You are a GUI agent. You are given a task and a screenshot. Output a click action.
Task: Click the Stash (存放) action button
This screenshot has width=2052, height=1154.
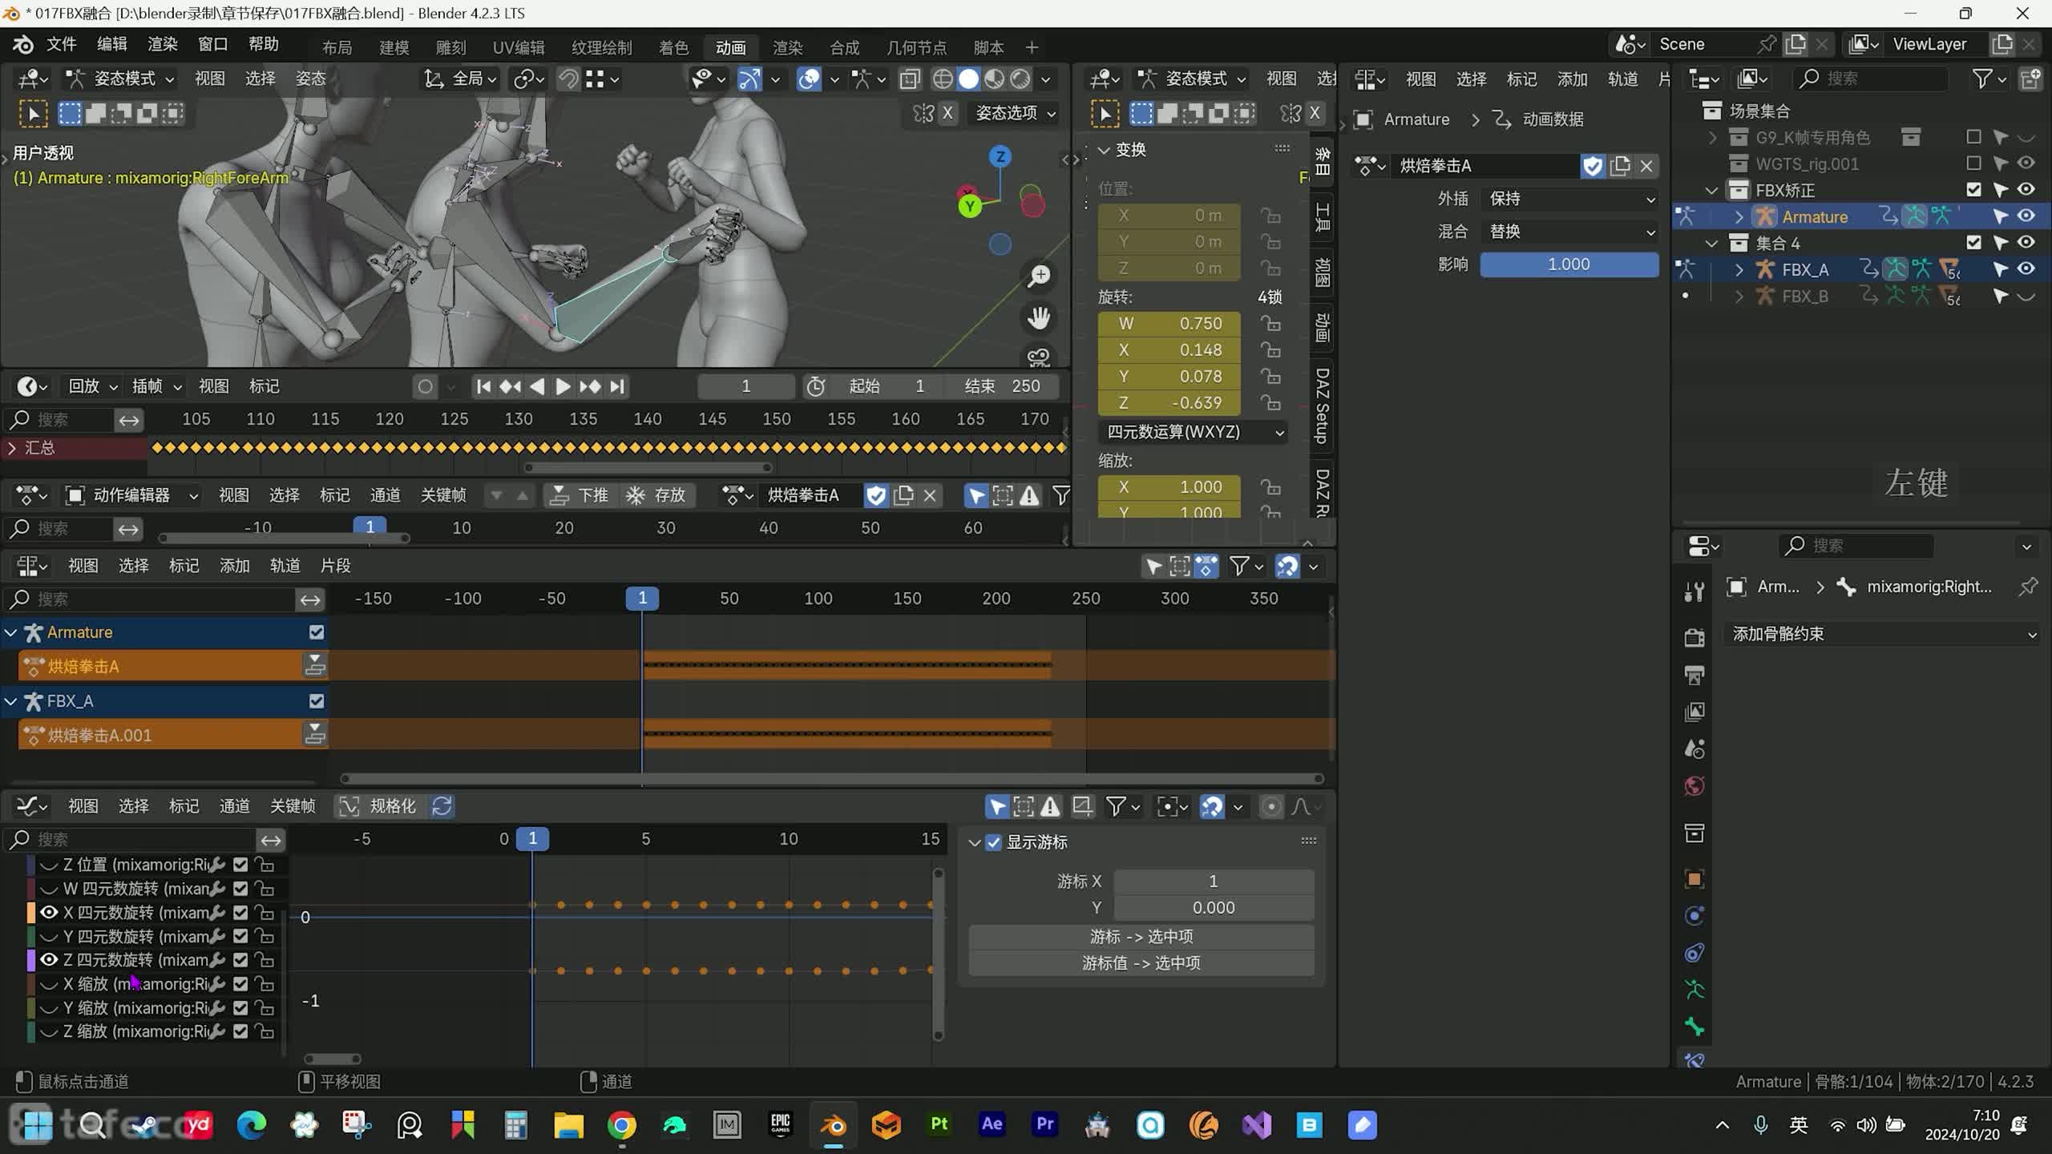coord(656,495)
